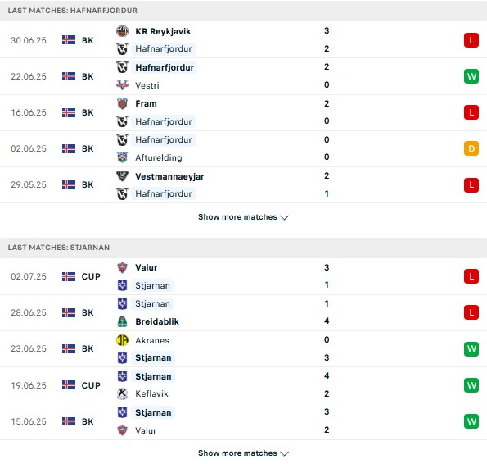This screenshot has width=487, height=464.
Task: Click the green W badge for Vestri match
Action: pyautogui.click(x=471, y=76)
